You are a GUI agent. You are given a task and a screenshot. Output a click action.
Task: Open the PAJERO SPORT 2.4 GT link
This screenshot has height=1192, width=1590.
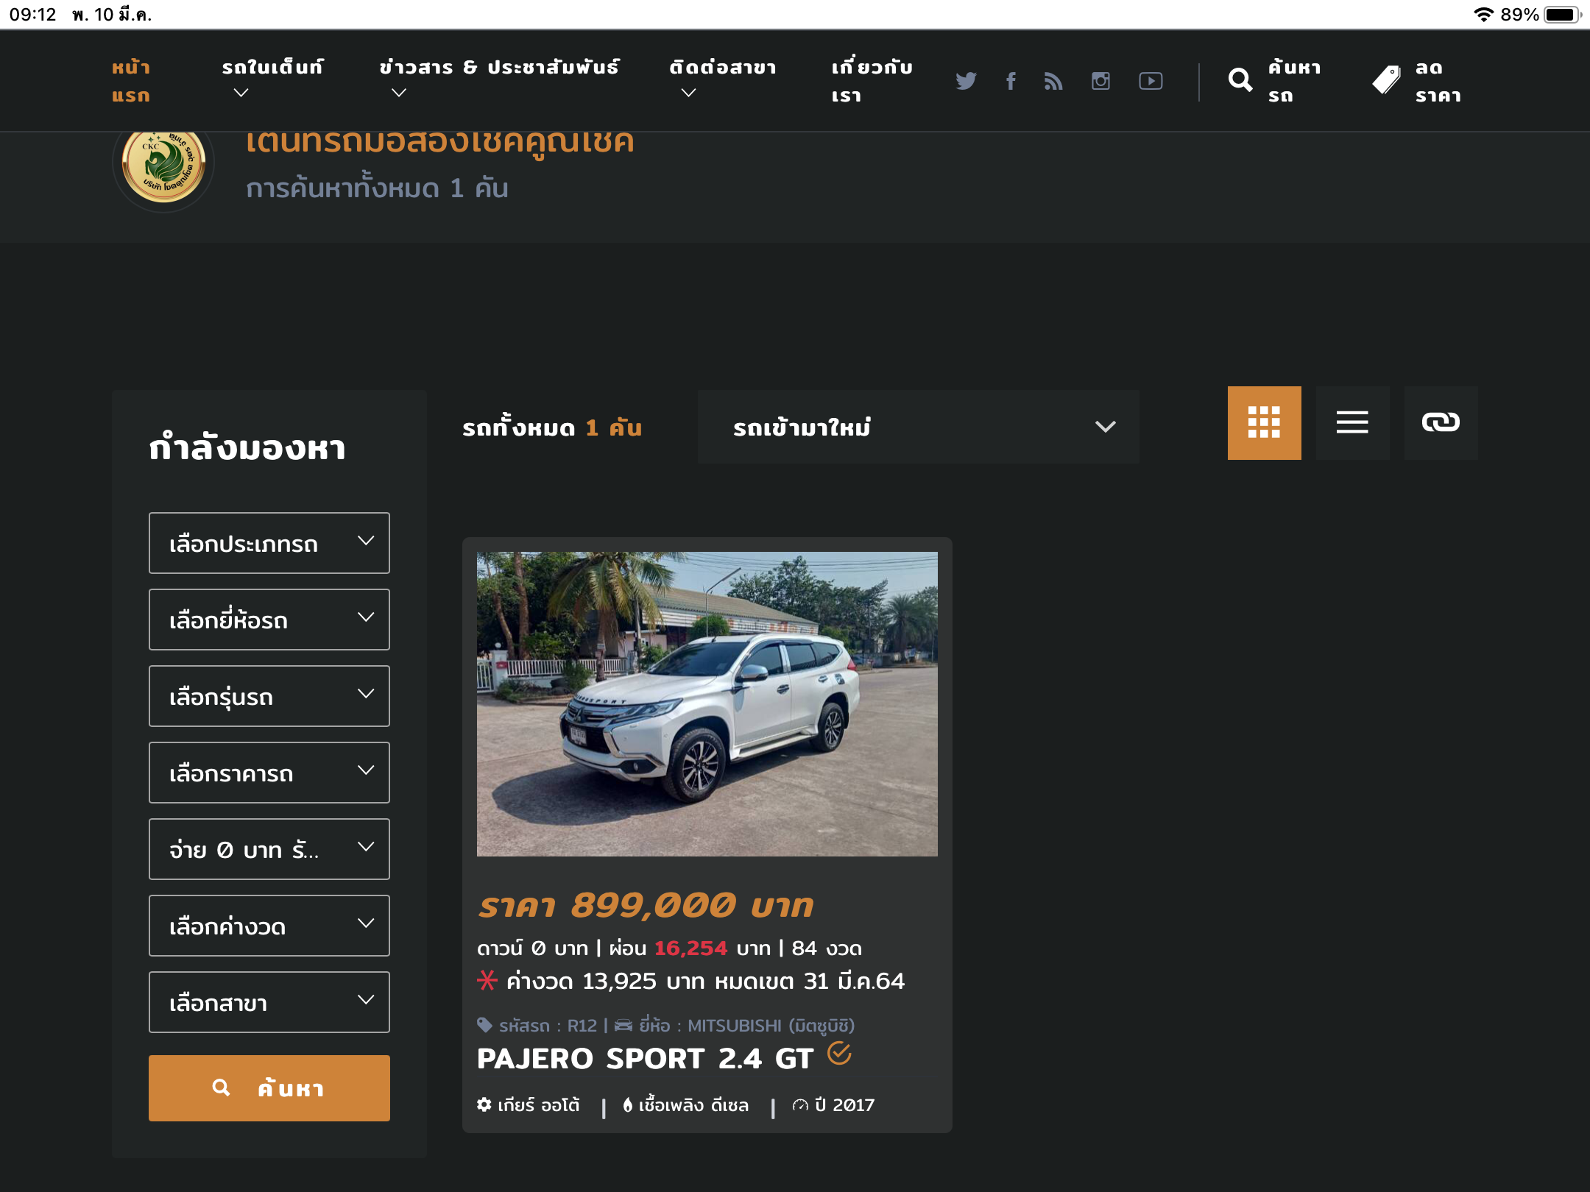coord(645,1059)
